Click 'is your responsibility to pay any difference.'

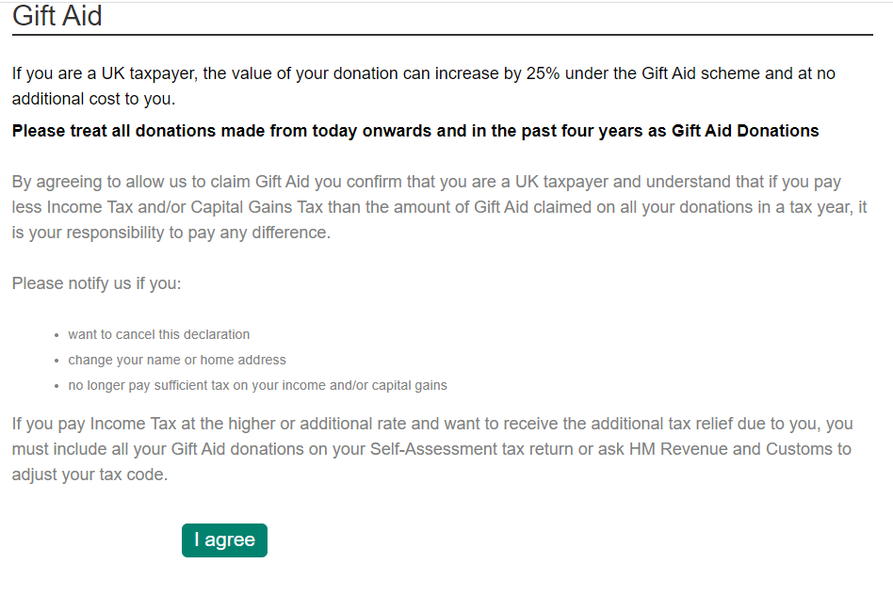coord(170,233)
